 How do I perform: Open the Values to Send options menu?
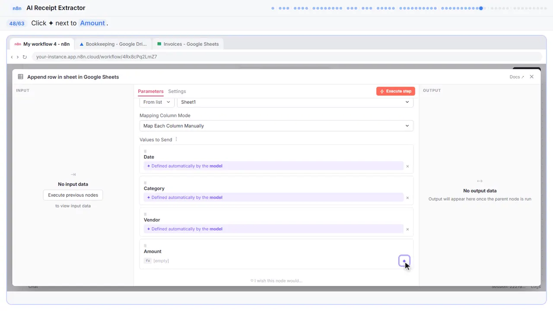[x=176, y=140]
